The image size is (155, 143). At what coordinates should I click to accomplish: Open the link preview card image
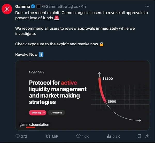[x=82, y=95]
